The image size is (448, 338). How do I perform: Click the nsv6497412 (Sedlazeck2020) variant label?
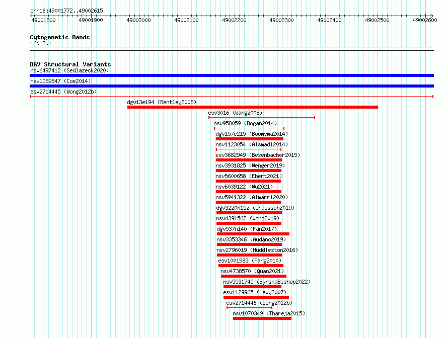click(x=69, y=70)
